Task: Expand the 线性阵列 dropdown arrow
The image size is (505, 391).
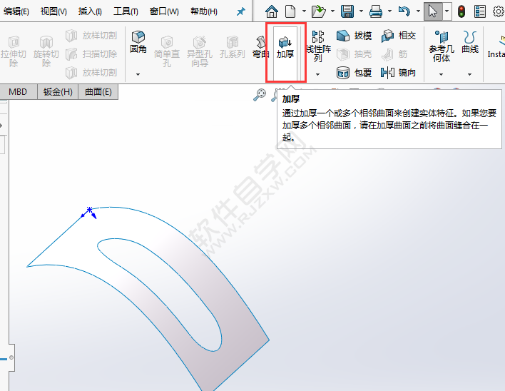Action: point(317,74)
